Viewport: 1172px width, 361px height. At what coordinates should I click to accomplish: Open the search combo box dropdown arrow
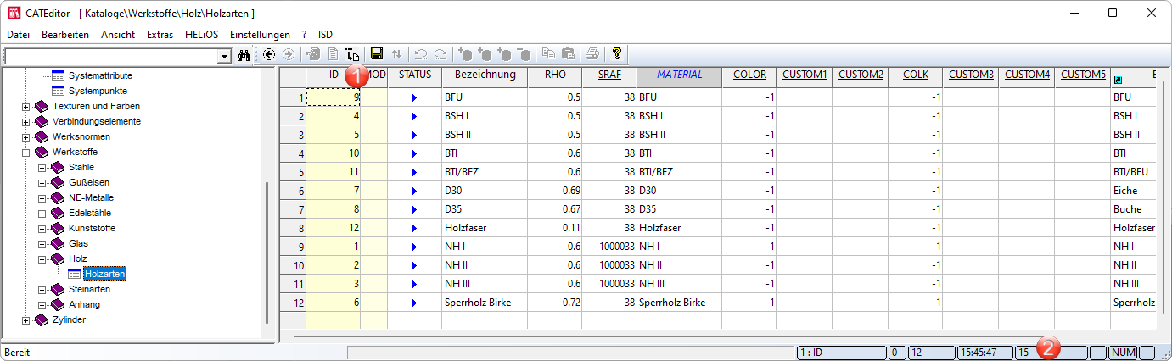click(x=225, y=56)
